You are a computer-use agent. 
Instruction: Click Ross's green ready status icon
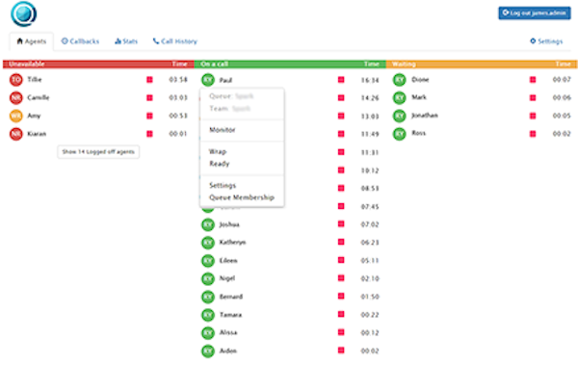click(x=399, y=134)
